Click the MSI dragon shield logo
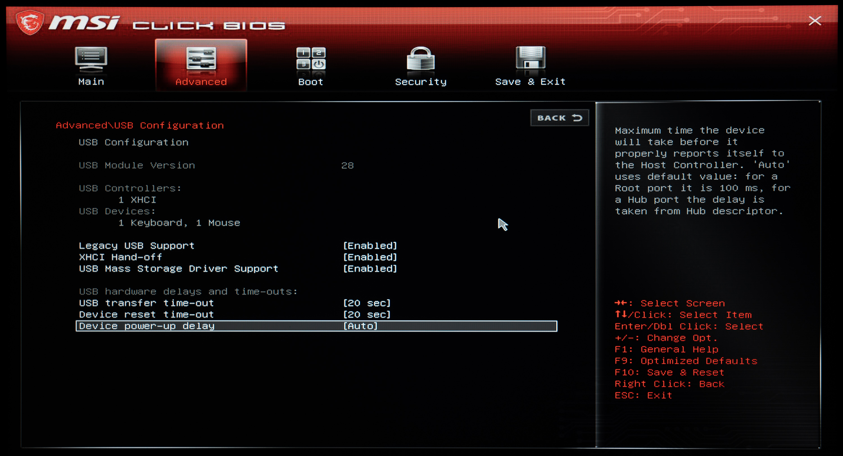The width and height of the screenshot is (843, 456). 30,22
